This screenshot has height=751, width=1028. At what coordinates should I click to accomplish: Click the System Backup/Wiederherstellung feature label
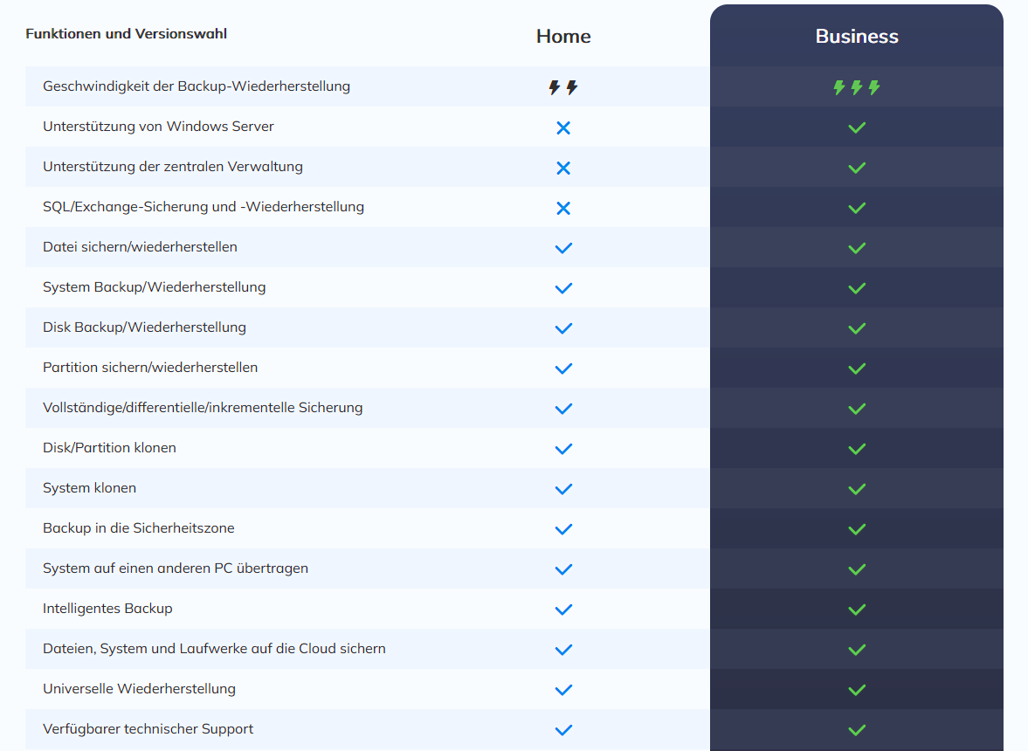tap(154, 287)
